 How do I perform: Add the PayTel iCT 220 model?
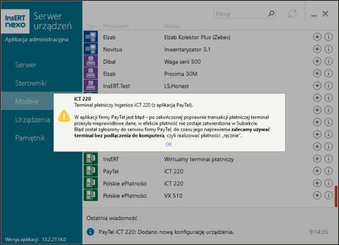[x=317, y=171]
